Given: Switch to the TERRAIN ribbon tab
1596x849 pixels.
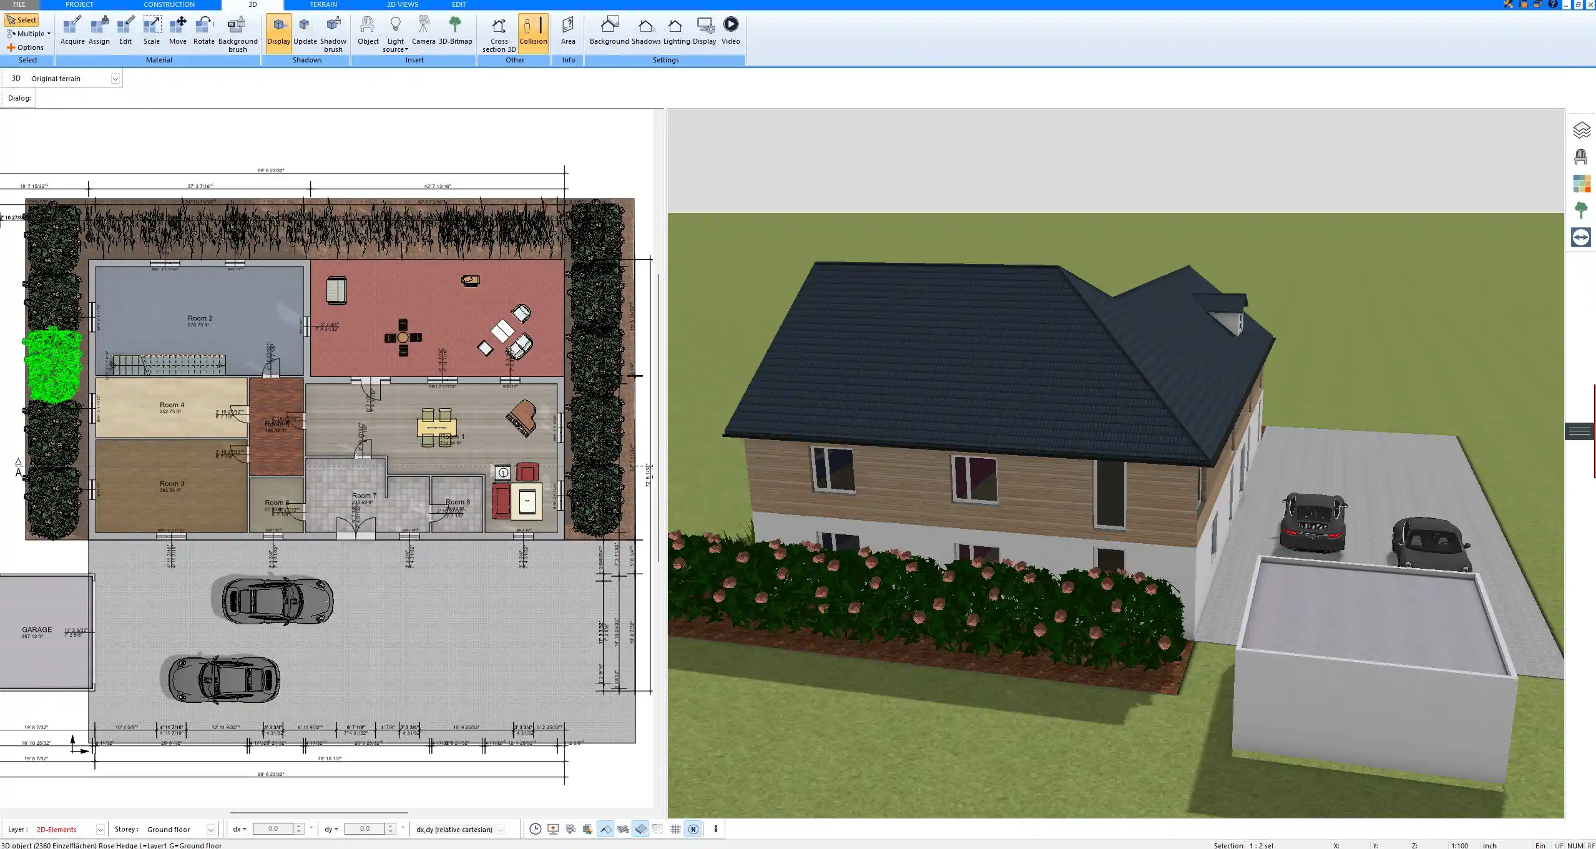Looking at the screenshot, I should coord(323,4).
